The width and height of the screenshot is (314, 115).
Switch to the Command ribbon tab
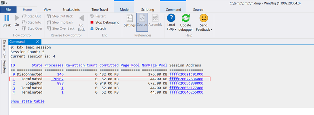pyautogui.click(x=173, y=9)
